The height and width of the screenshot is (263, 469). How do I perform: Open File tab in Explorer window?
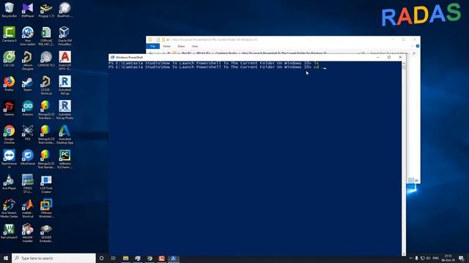pos(152,46)
